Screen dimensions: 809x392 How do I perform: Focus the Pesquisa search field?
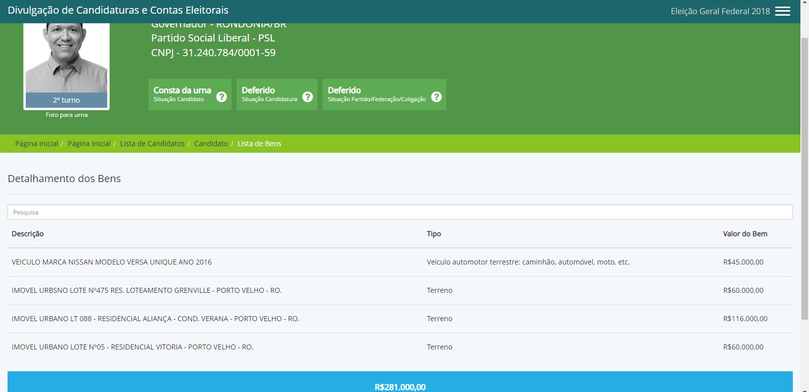[399, 212]
